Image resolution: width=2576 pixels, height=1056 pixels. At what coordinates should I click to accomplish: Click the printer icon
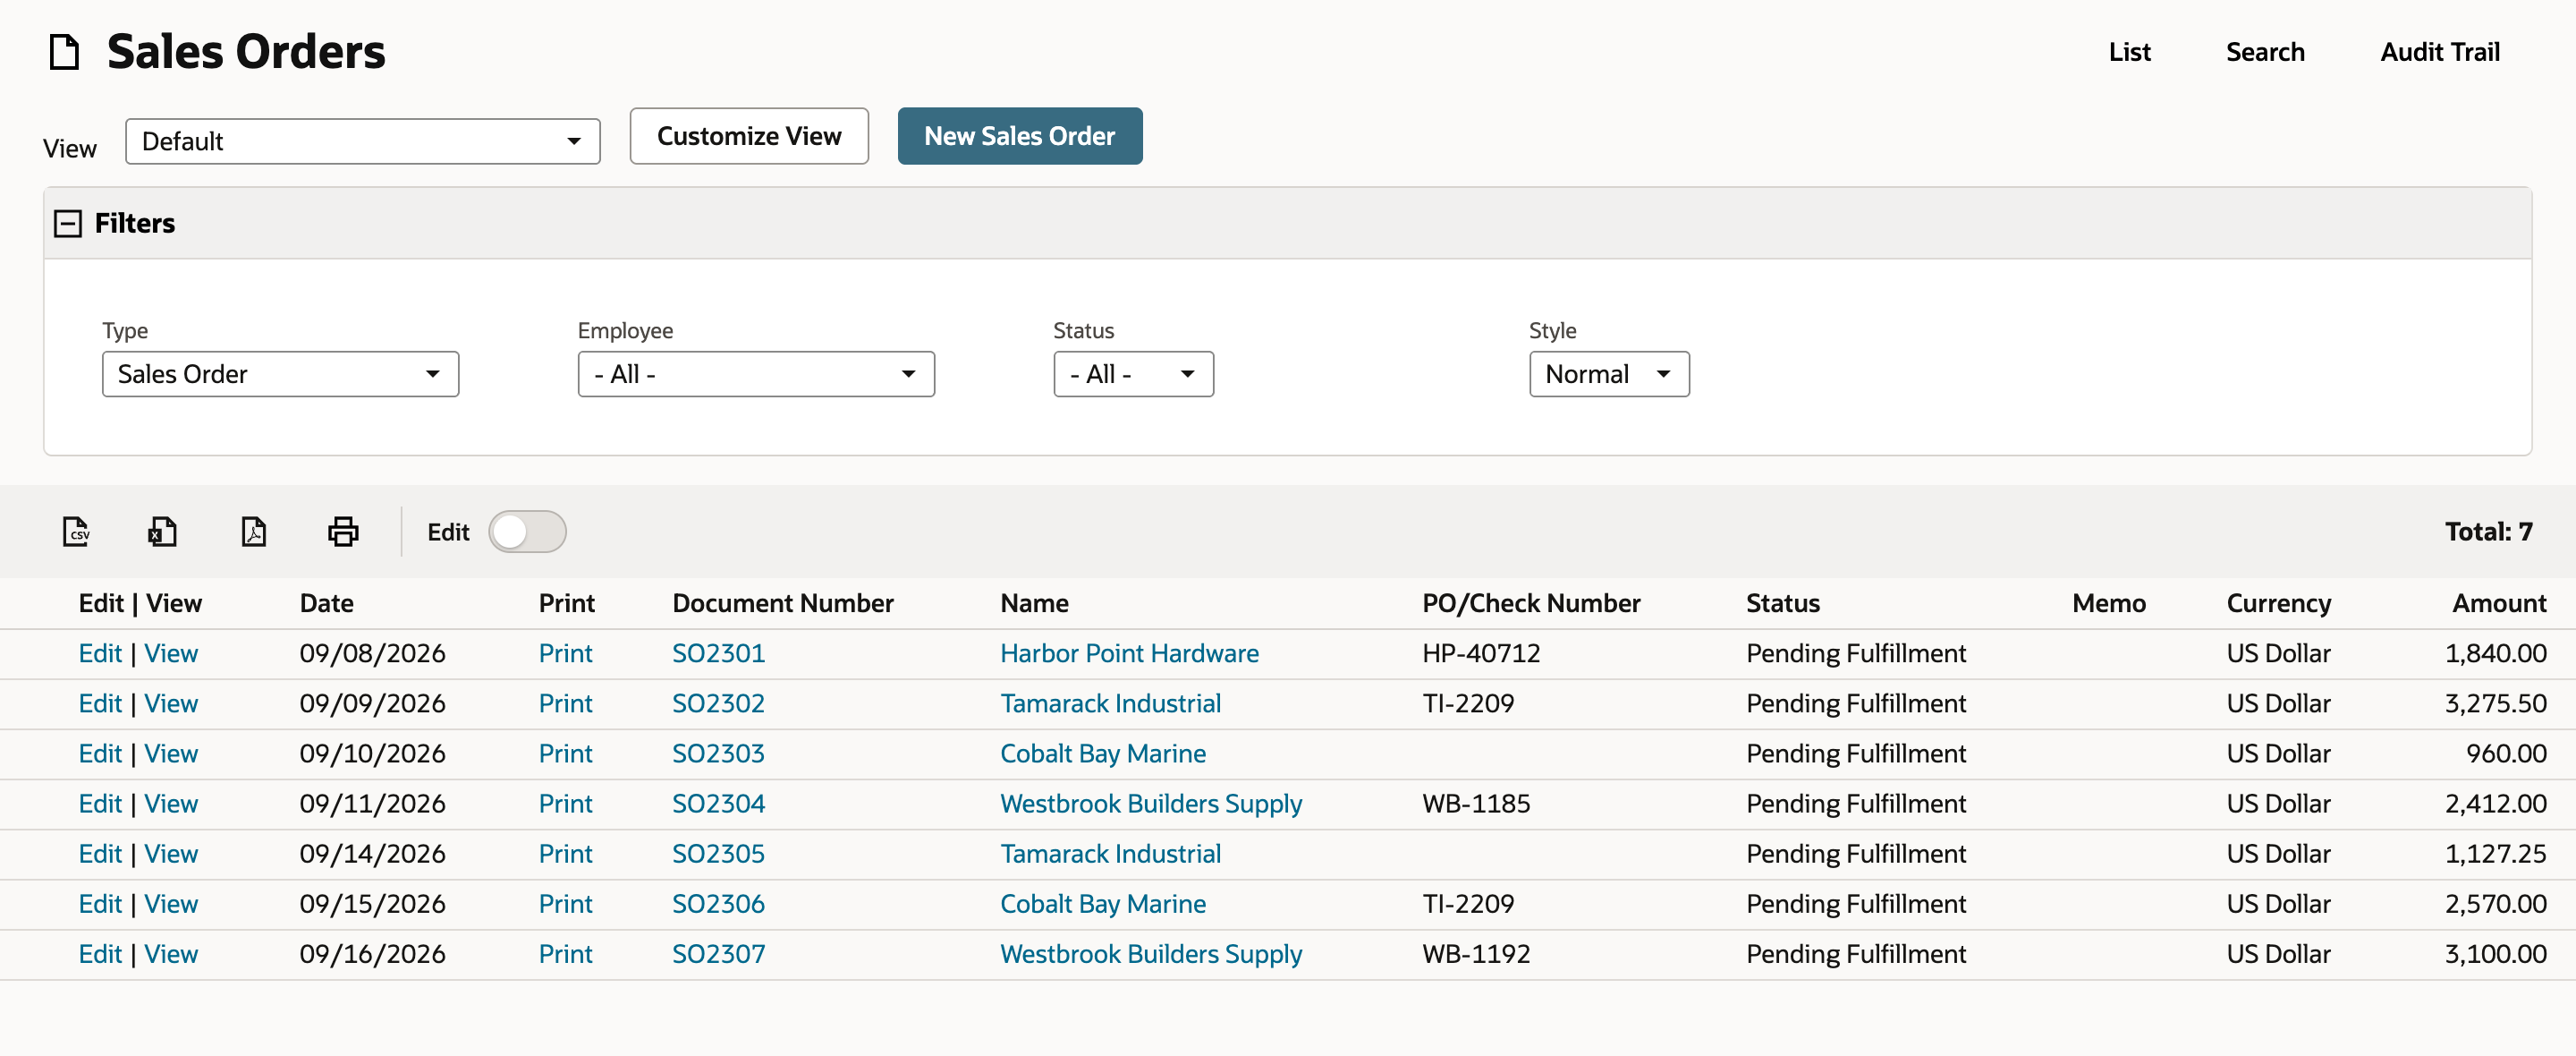(x=343, y=532)
